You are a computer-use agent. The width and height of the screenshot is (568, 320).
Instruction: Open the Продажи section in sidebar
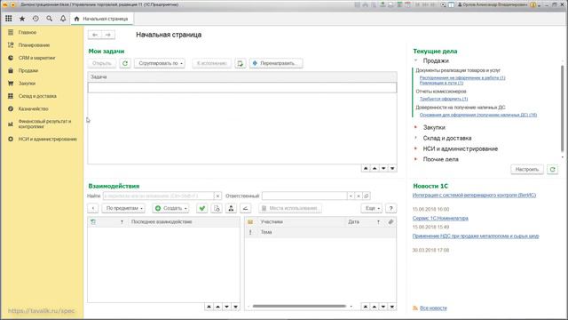point(28,70)
